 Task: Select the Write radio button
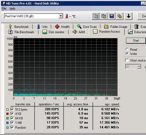click(x=127, y=54)
